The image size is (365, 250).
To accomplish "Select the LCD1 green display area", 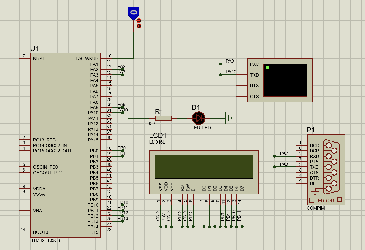I will pyautogui.click(x=204, y=167).
